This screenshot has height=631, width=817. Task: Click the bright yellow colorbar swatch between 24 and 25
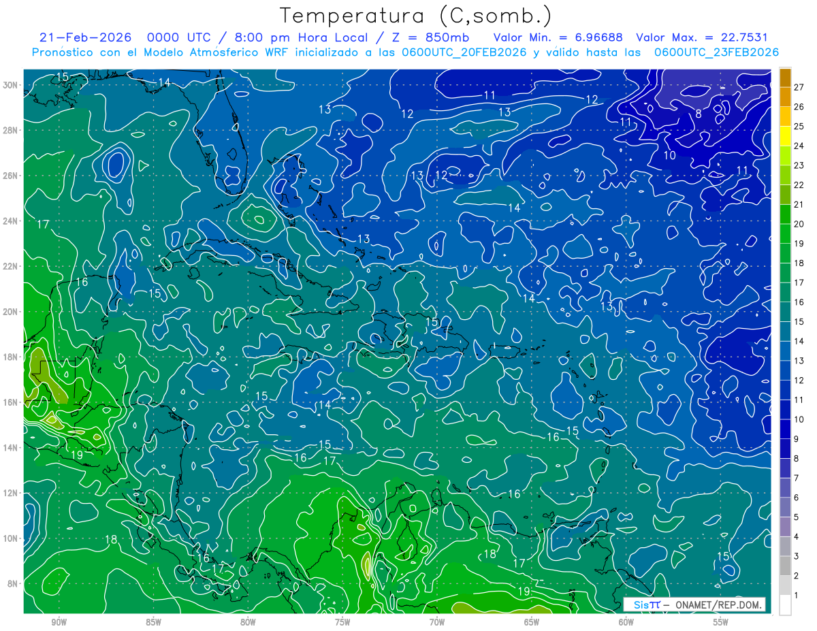coord(785,135)
